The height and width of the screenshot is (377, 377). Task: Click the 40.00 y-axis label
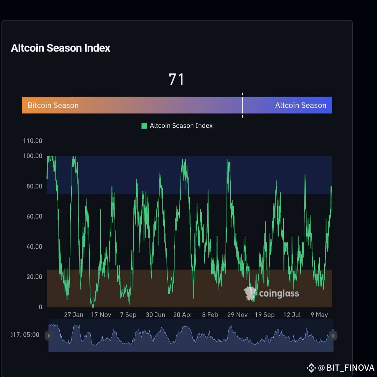point(34,247)
